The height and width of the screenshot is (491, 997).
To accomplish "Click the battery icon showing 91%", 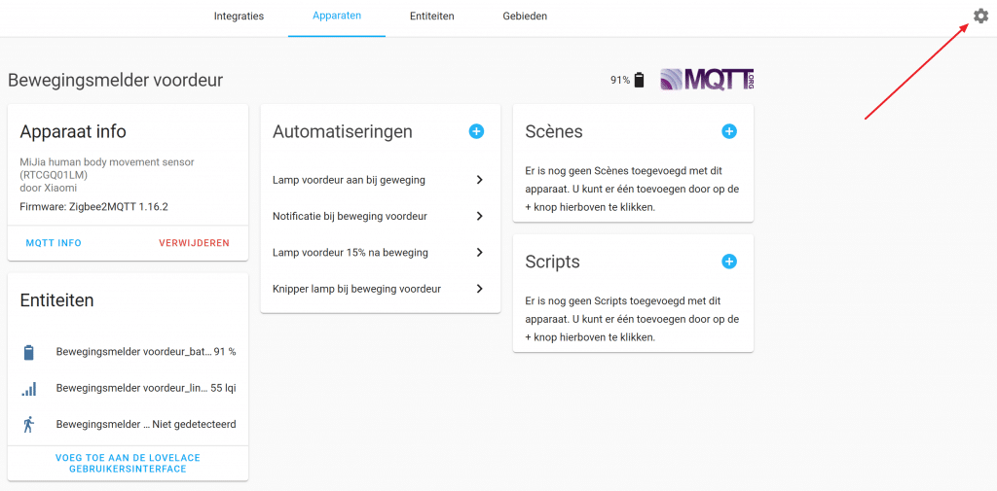I will pos(639,81).
